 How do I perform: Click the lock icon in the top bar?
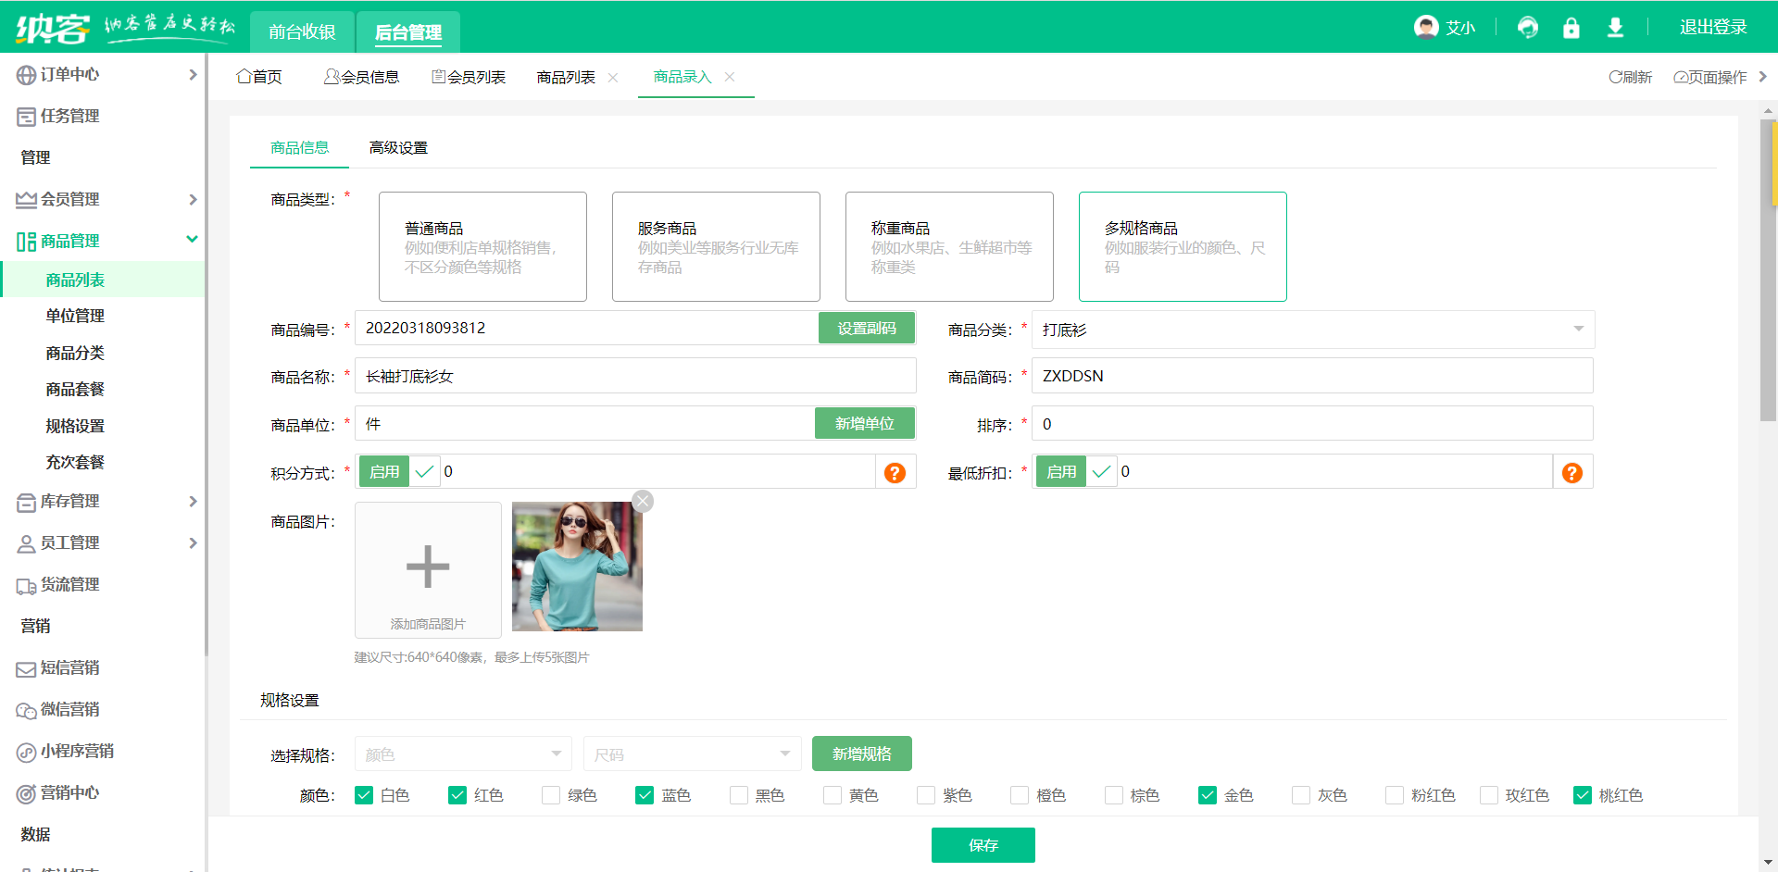click(x=1571, y=28)
